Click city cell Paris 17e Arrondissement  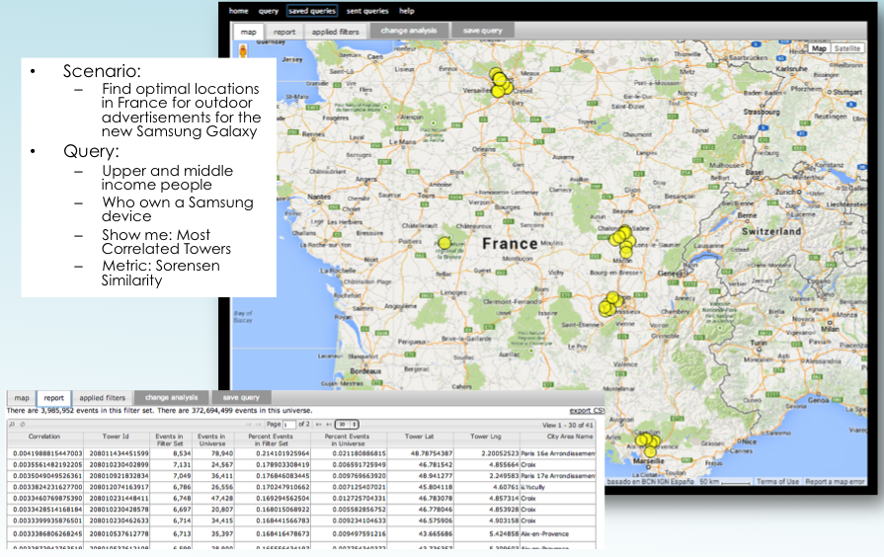pos(558,476)
